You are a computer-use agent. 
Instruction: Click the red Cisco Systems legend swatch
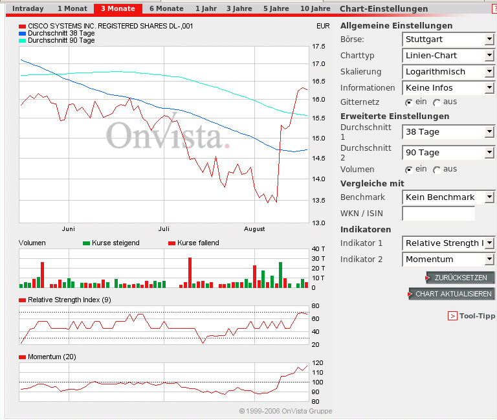tap(22, 27)
